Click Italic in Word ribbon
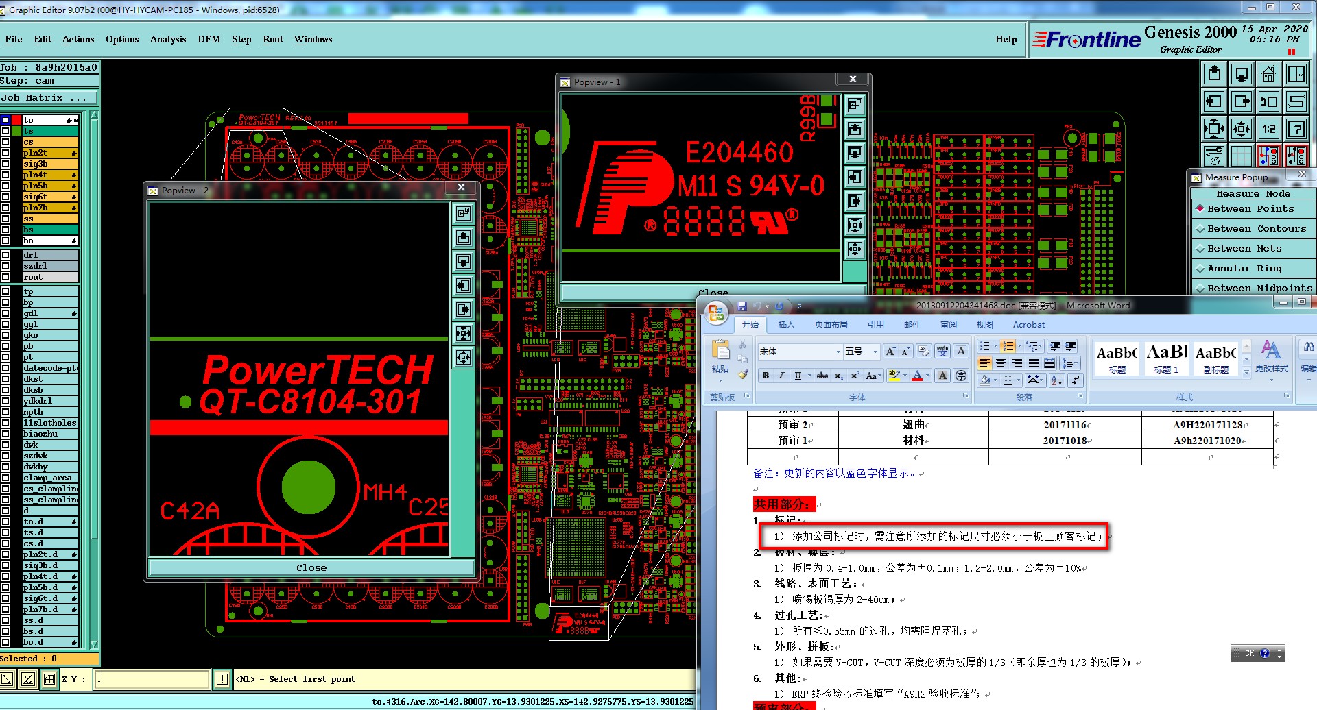This screenshot has width=1317, height=710. click(781, 376)
